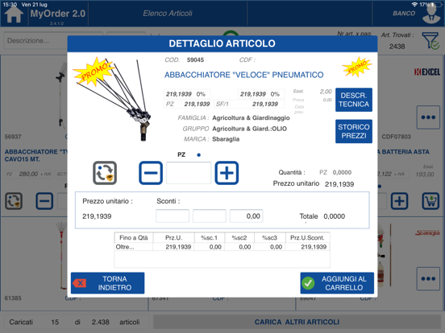Click article title ABBACCHIATORE VELOCE PNEUMATICO
This screenshot has height=333, width=445.
point(243,75)
